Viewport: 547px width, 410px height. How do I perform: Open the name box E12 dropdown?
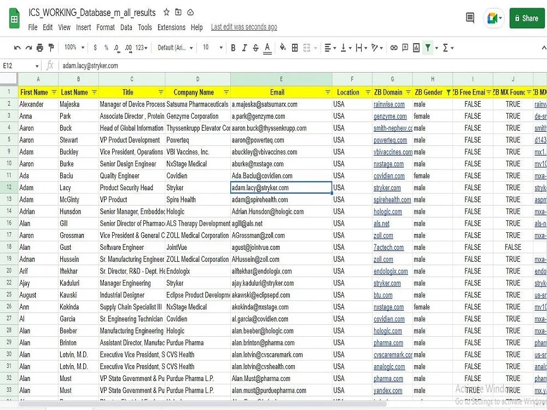(37, 66)
